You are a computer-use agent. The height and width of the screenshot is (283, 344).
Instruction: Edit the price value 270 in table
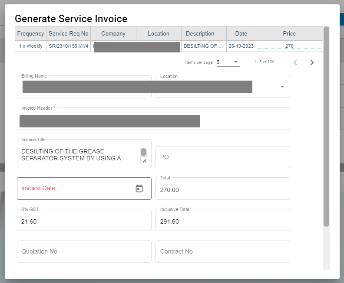pyautogui.click(x=289, y=46)
